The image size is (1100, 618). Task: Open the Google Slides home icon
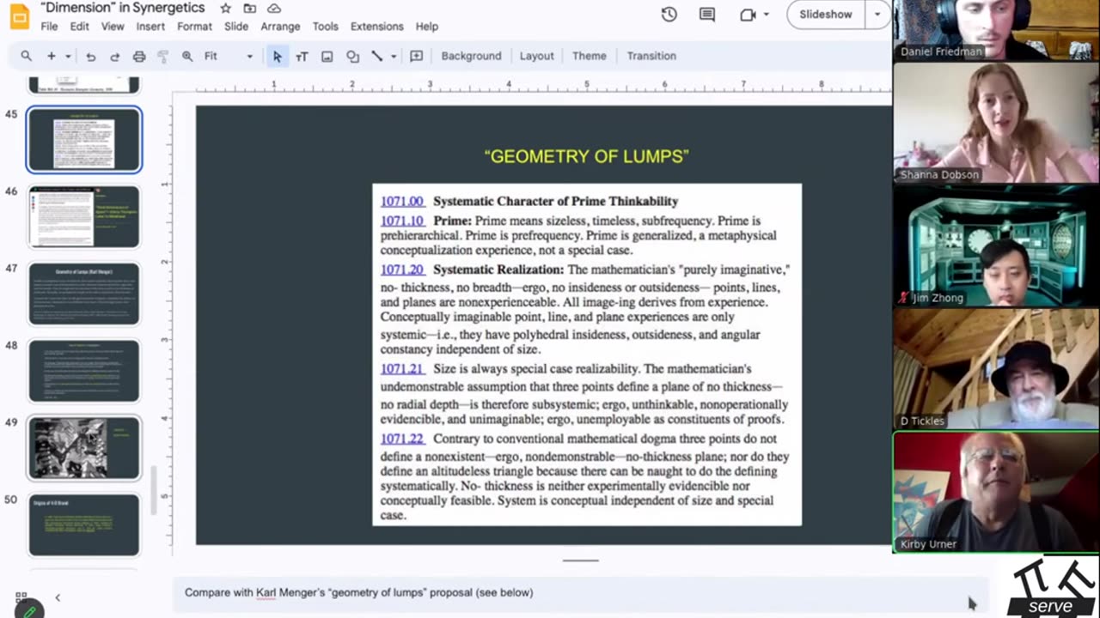(x=18, y=15)
